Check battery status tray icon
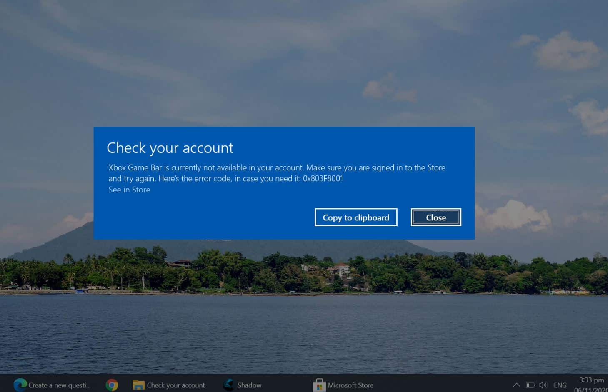The width and height of the screenshot is (608, 392). (530, 385)
